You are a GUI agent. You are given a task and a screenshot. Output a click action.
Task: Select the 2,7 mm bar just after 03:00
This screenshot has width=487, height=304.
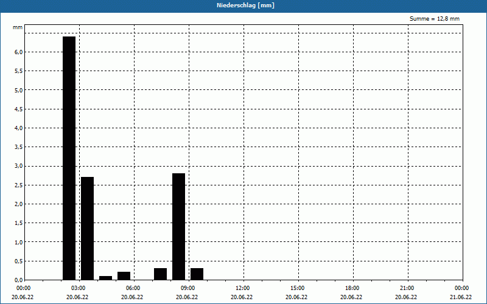(87, 229)
